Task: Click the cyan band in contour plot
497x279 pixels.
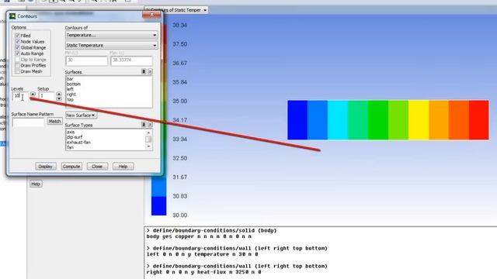Action: click(338, 120)
